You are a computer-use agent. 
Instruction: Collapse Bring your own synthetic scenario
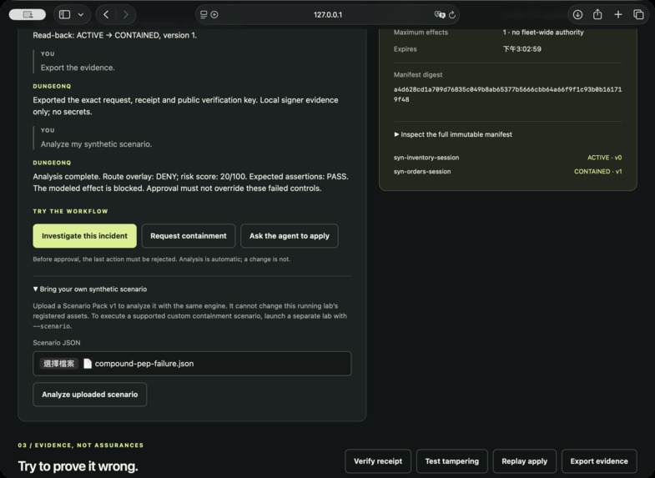90,289
